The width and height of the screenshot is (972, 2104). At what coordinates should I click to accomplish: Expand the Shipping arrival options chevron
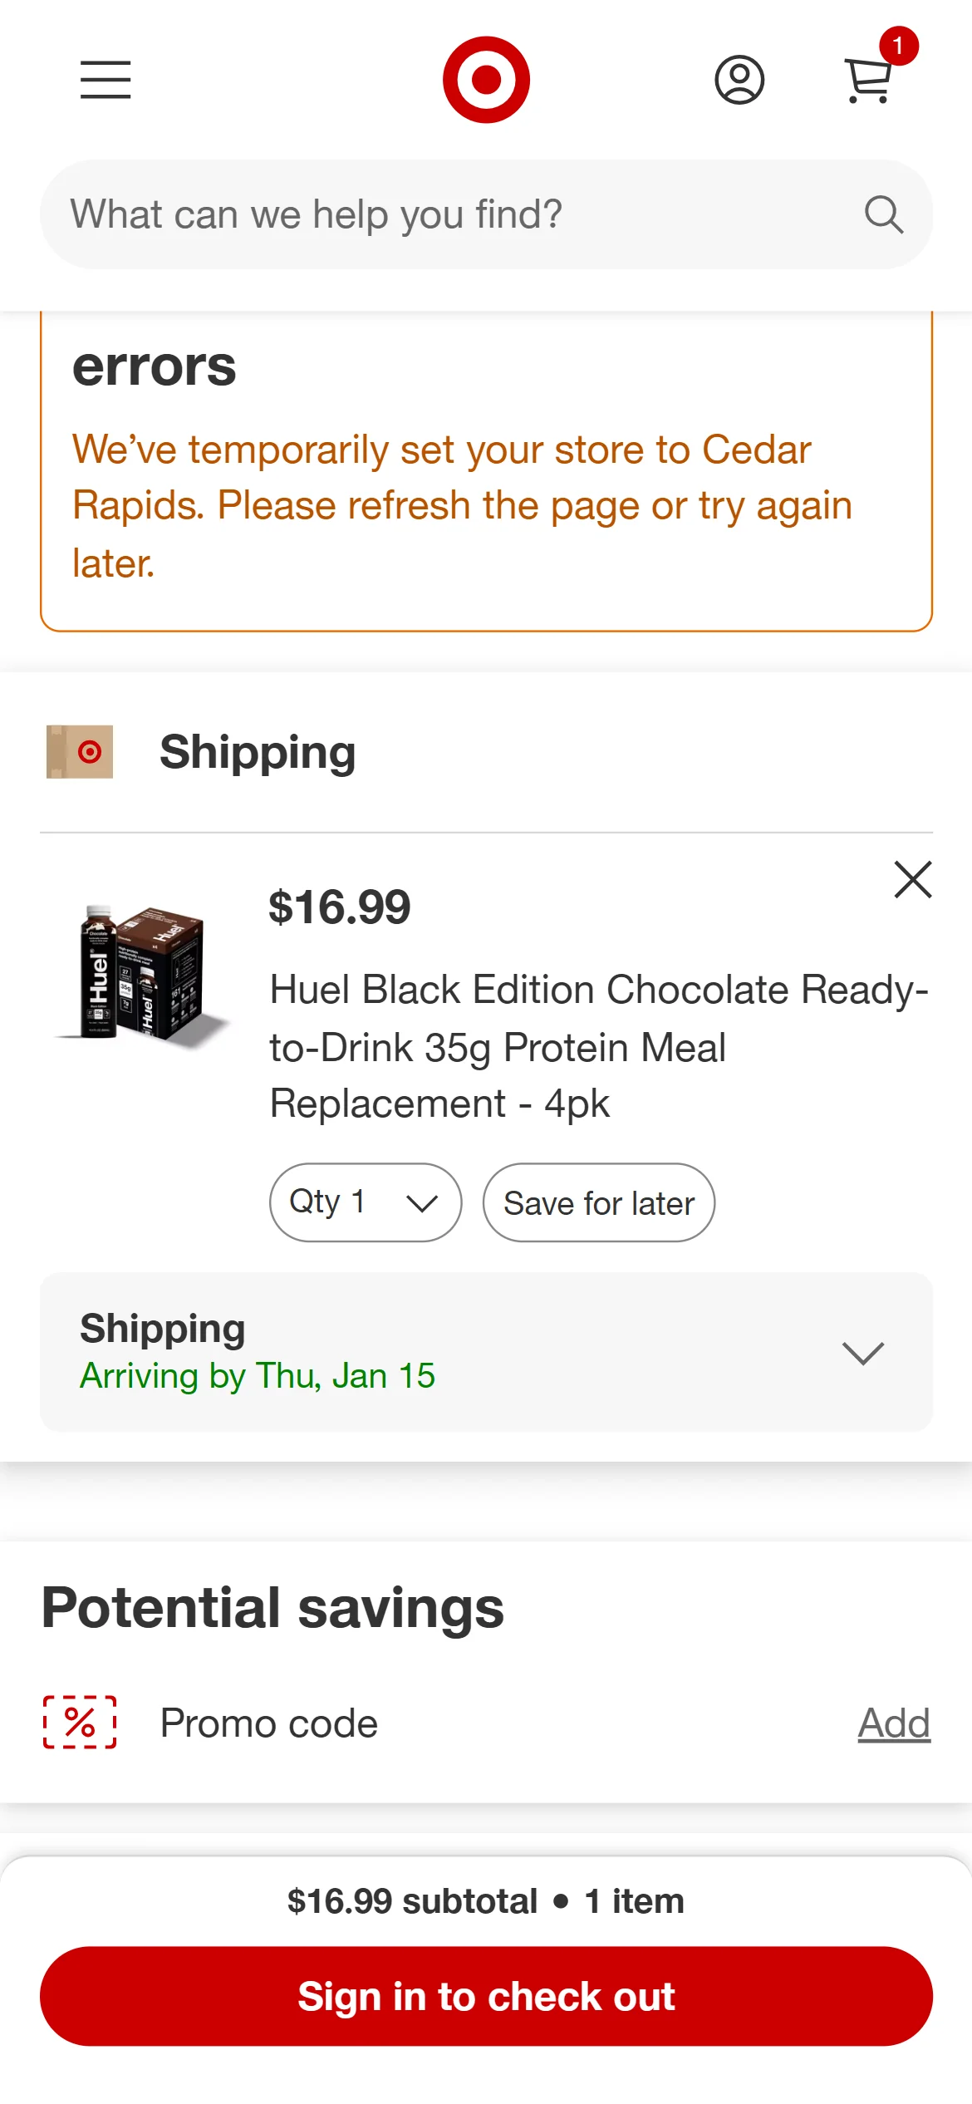[x=863, y=1352]
